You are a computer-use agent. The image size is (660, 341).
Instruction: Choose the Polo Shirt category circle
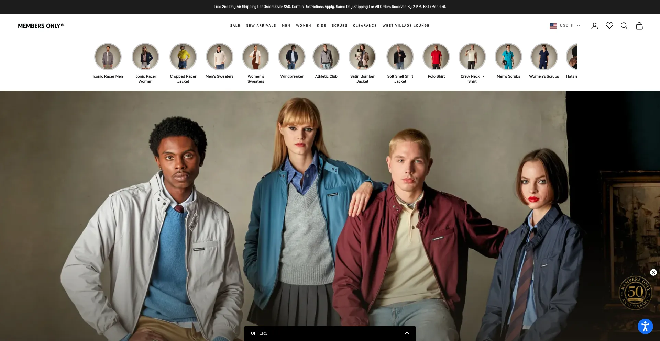click(436, 57)
